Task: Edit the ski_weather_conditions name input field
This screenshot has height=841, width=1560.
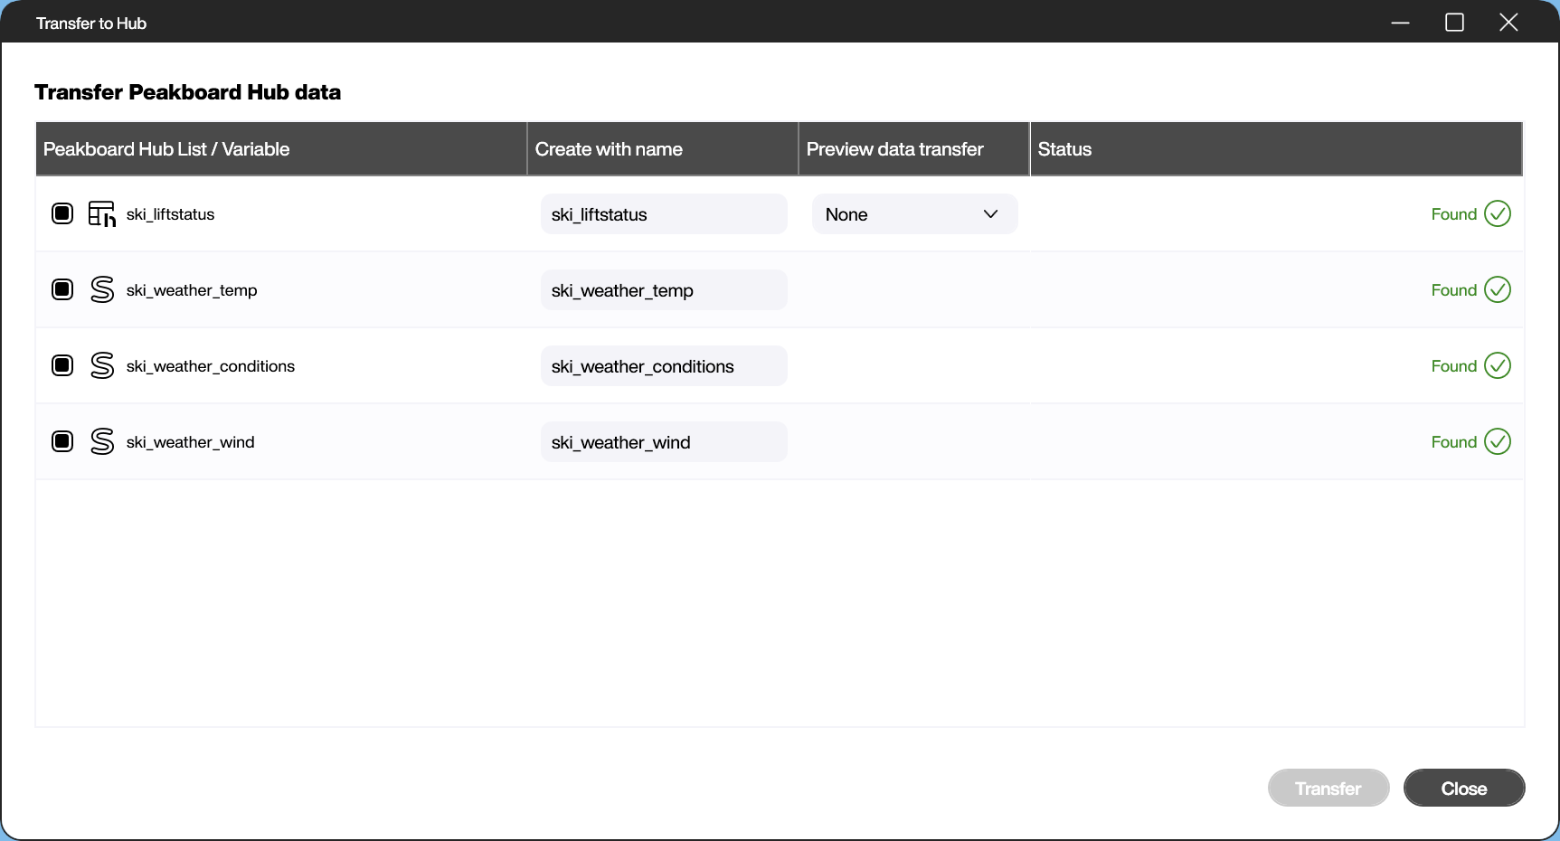Action: pyautogui.click(x=664, y=366)
